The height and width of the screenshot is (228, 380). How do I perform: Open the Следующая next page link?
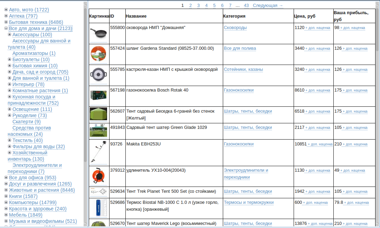268,5
